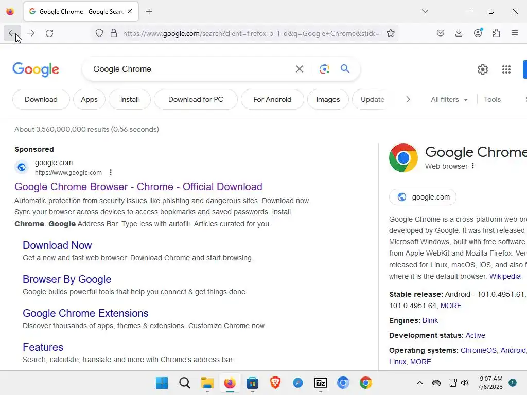Show more filter chips with arrow
Image resolution: width=527 pixels, height=395 pixels.
408,99
